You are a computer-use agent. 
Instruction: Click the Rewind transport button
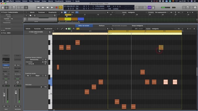click(38, 7)
